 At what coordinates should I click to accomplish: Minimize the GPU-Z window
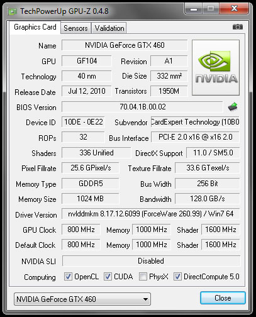coord(194,9)
